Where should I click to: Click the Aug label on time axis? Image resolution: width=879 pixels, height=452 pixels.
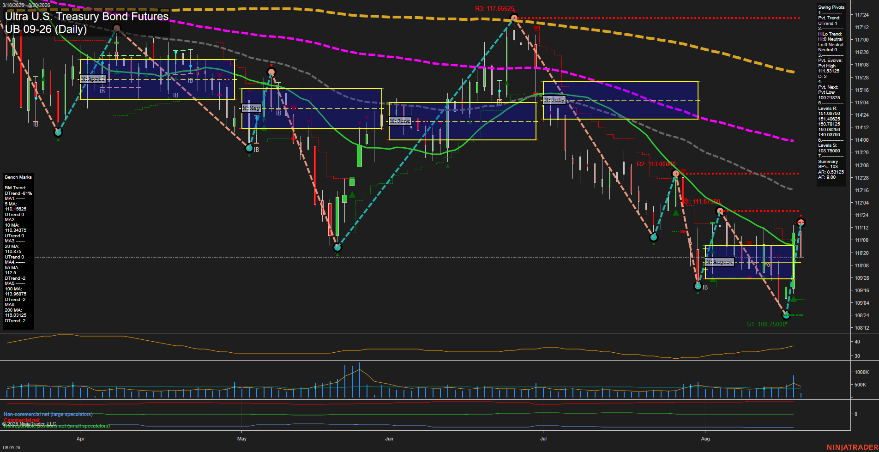pos(705,439)
